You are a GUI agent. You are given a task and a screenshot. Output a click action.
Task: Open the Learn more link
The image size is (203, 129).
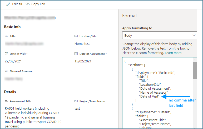[173, 53]
